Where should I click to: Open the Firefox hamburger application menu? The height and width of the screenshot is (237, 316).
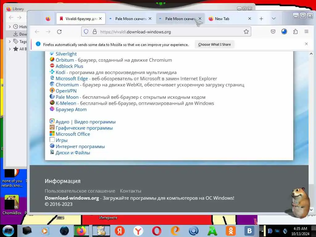306,32
